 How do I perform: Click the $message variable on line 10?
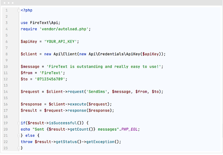point(30,66)
